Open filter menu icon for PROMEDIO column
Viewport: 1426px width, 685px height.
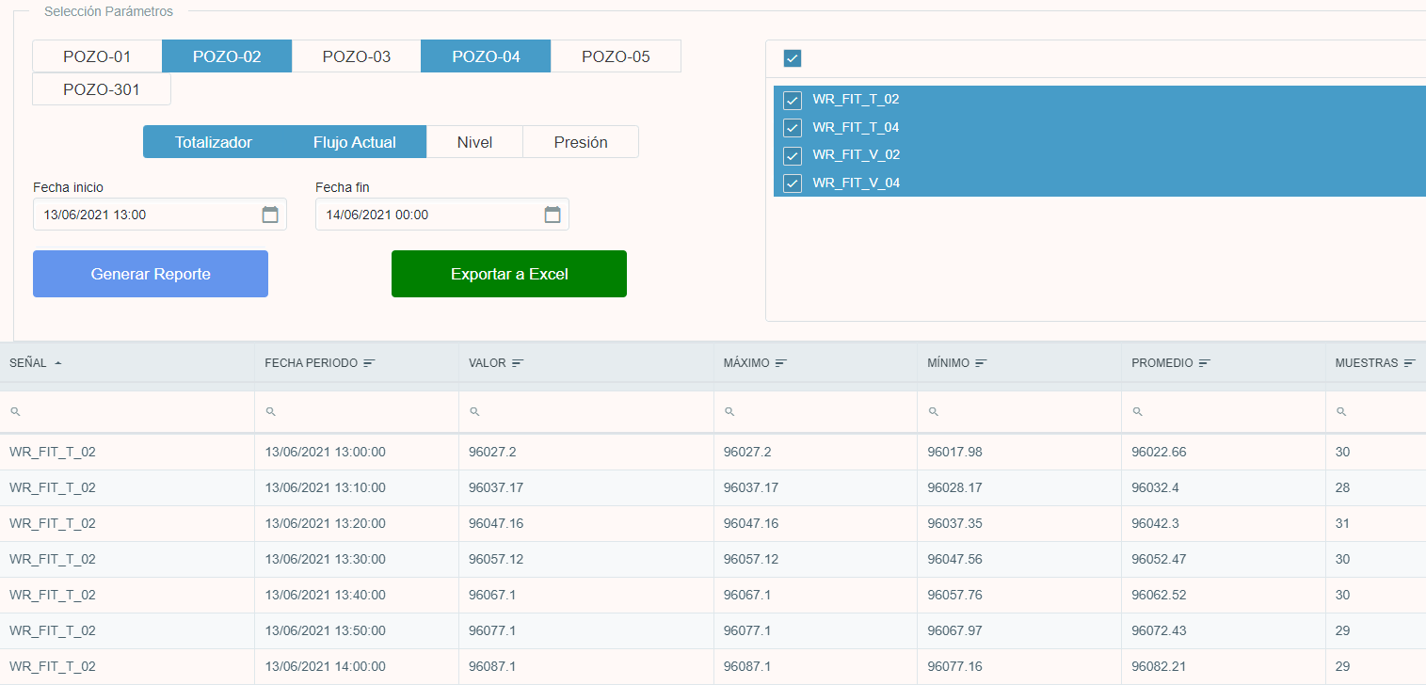1205,363
